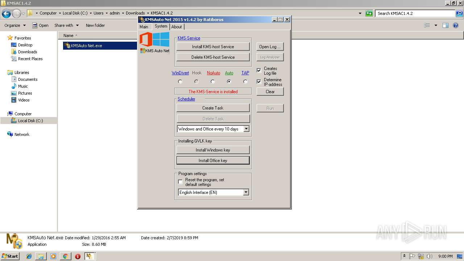The height and width of the screenshot is (261, 464).
Task: Open the interface language dropdown
Action: point(246,192)
